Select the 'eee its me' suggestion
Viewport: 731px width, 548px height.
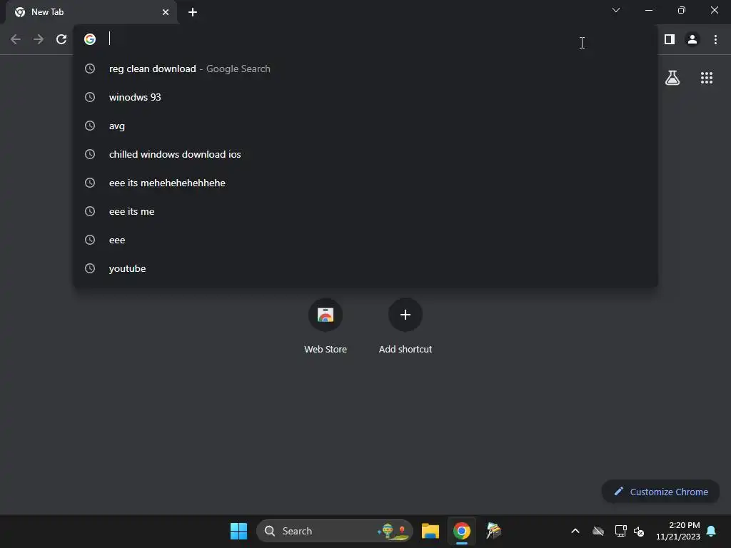click(x=365, y=211)
